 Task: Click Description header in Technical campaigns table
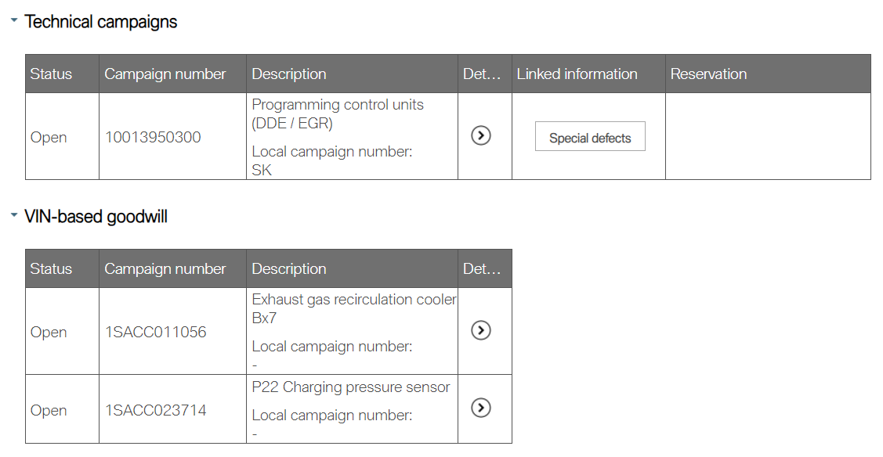pyautogui.click(x=289, y=74)
